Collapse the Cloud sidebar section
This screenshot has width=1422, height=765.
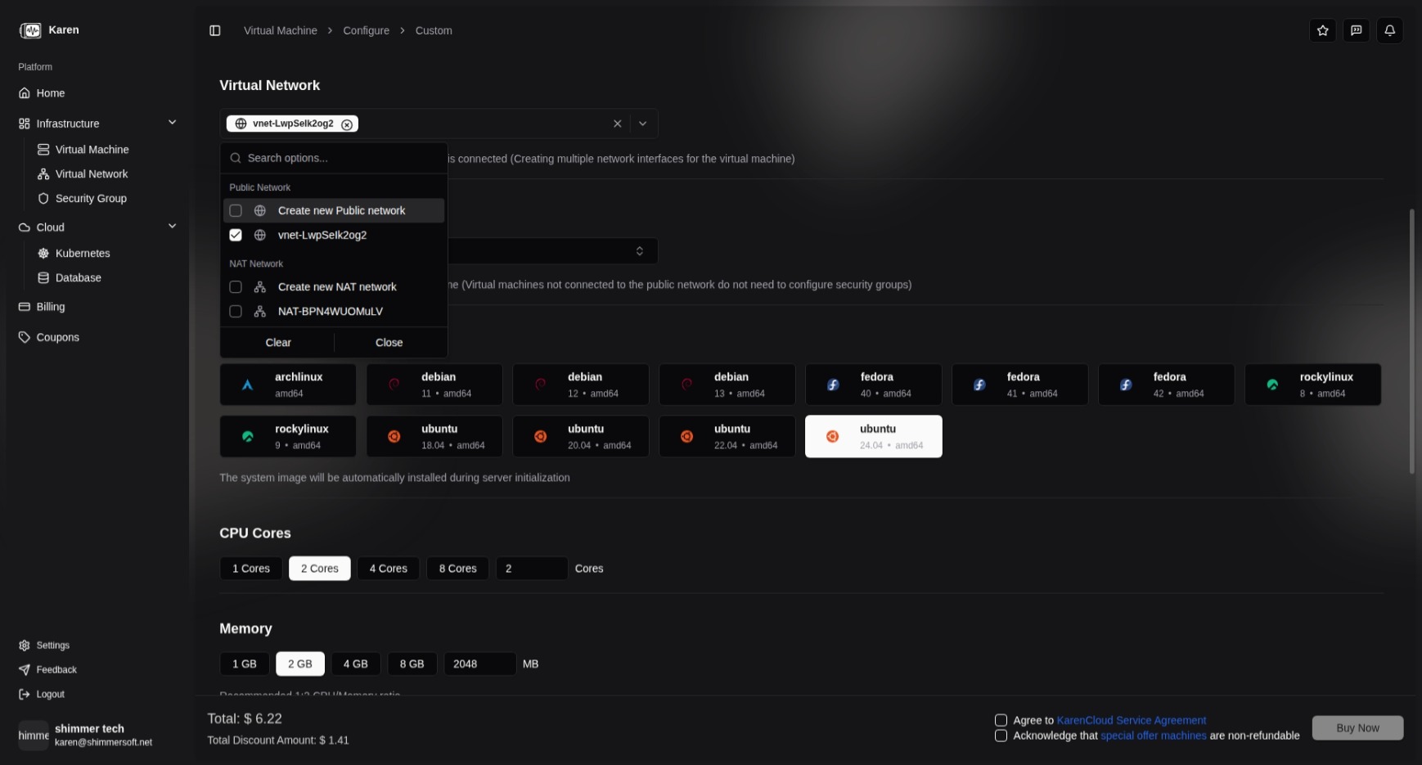[x=172, y=227]
